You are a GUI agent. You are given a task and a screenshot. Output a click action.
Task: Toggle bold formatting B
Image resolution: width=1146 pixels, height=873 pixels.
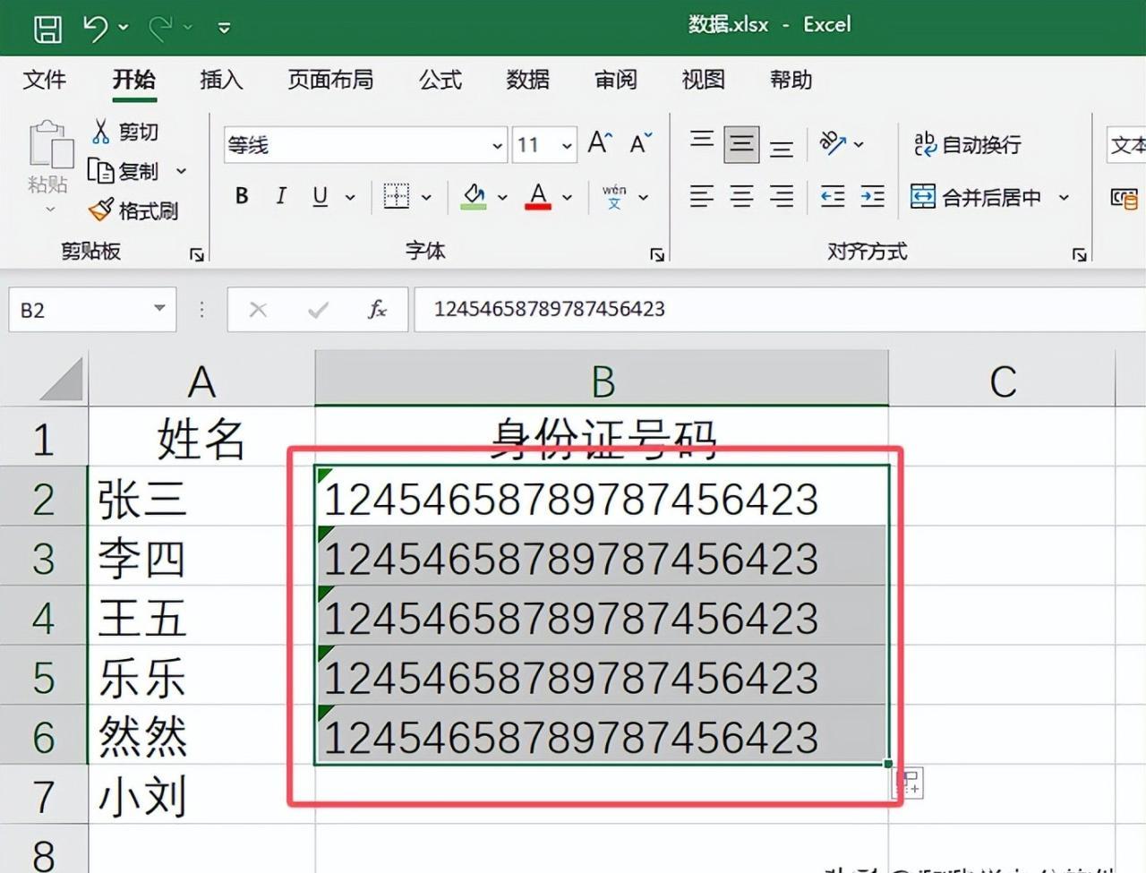[x=242, y=196]
